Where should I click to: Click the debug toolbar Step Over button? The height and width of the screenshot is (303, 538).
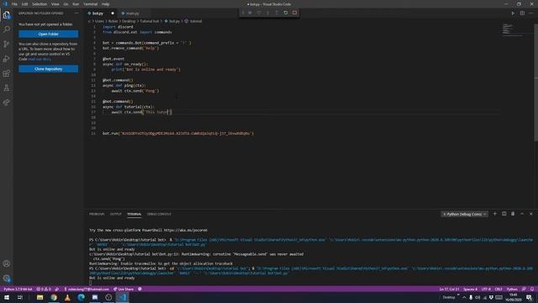pyautogui.click(x=259, y=13)
